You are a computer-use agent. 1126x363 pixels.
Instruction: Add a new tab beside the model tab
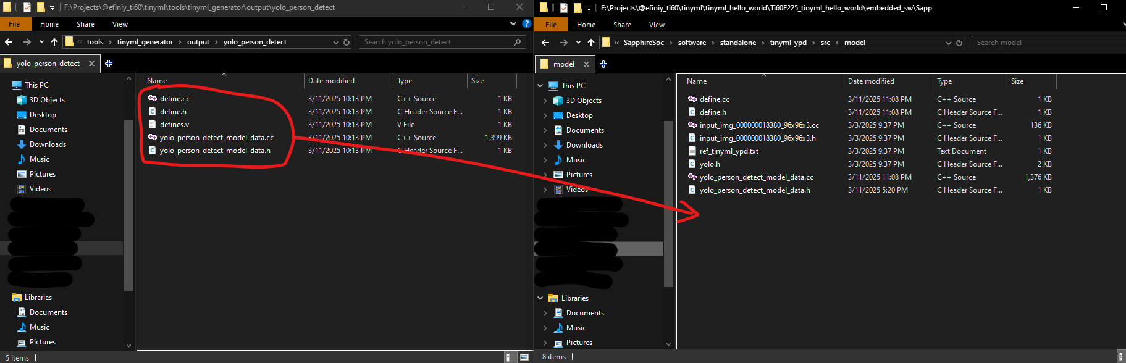(603, 64)
